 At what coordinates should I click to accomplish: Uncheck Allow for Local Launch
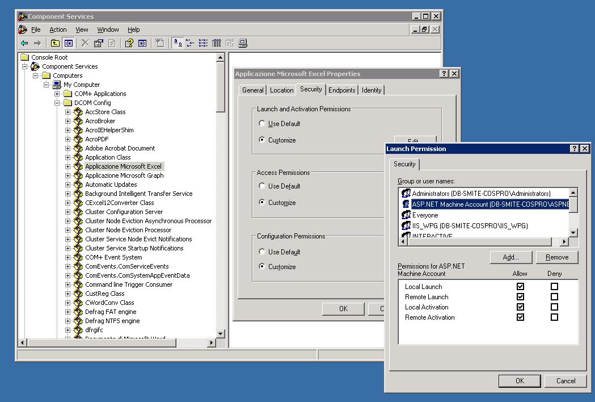(x=520, y=287)
